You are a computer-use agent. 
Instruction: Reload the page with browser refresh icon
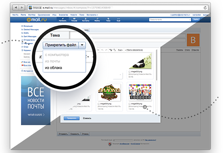pos(205,8)
